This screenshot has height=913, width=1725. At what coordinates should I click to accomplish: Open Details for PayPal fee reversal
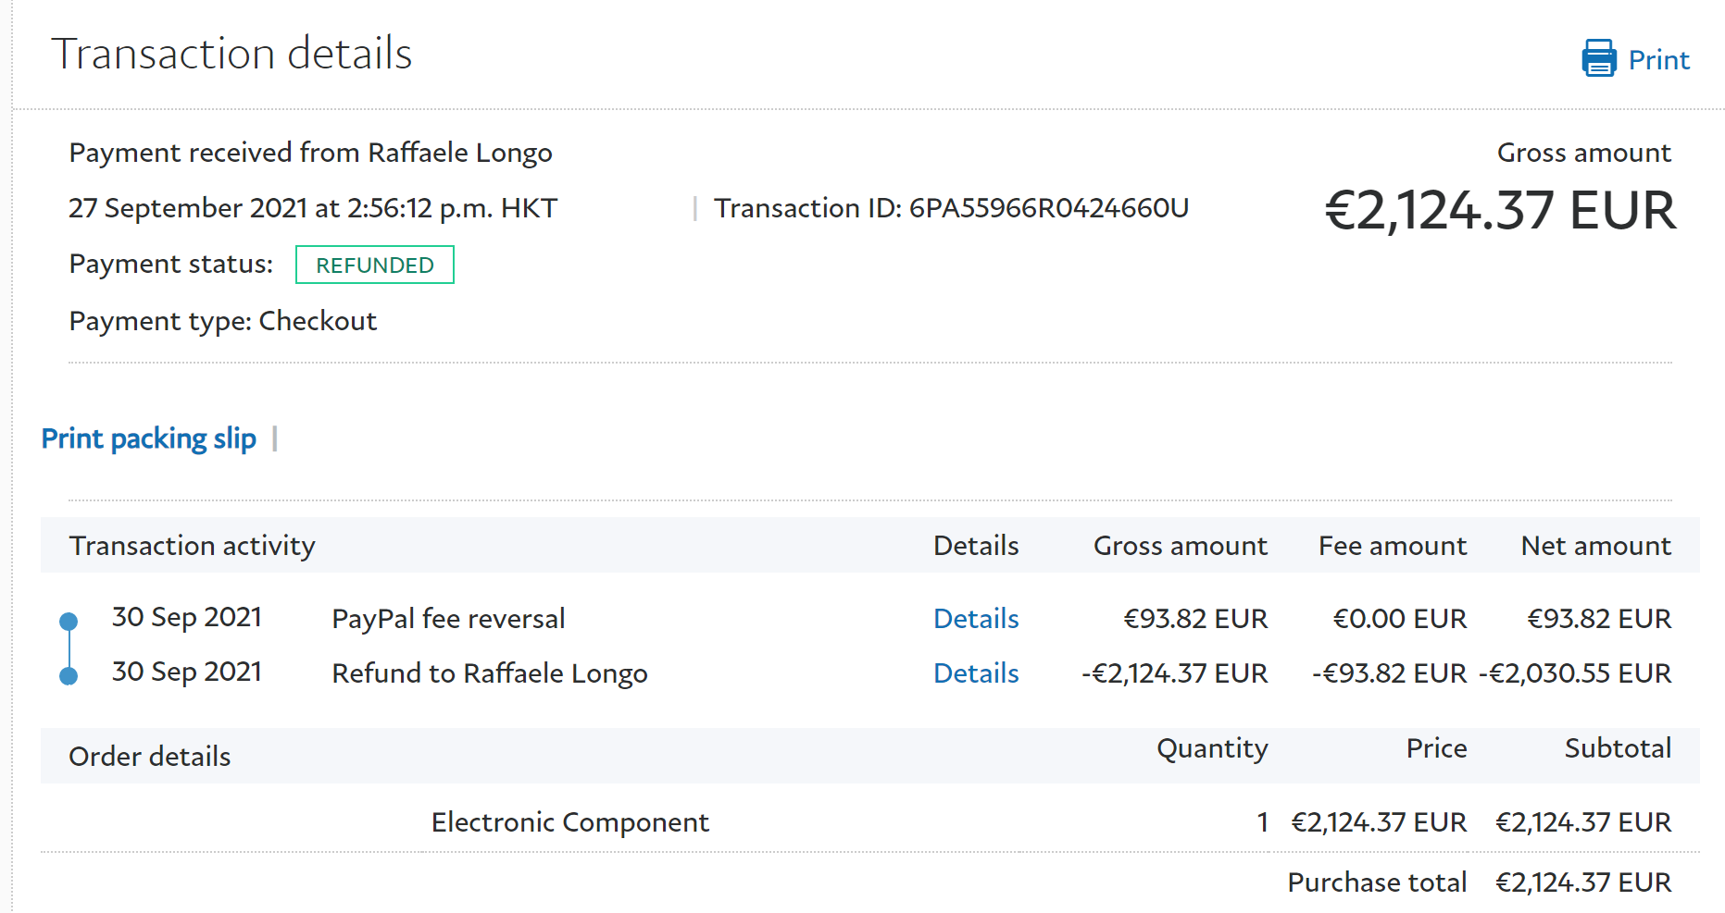coord(975,619)
